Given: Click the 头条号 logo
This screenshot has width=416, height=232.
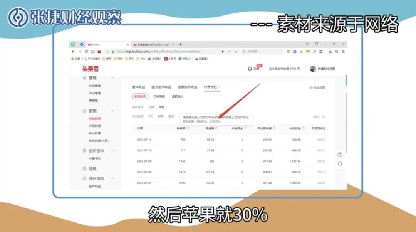Looking at the screenshot, I should pyautogui.click(x=90, y=69).
